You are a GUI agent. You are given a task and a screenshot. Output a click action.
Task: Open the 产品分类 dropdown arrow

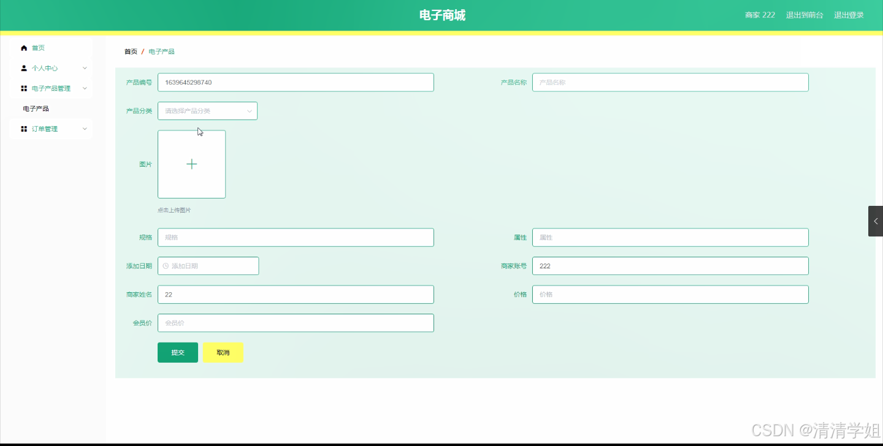[249, 111]
